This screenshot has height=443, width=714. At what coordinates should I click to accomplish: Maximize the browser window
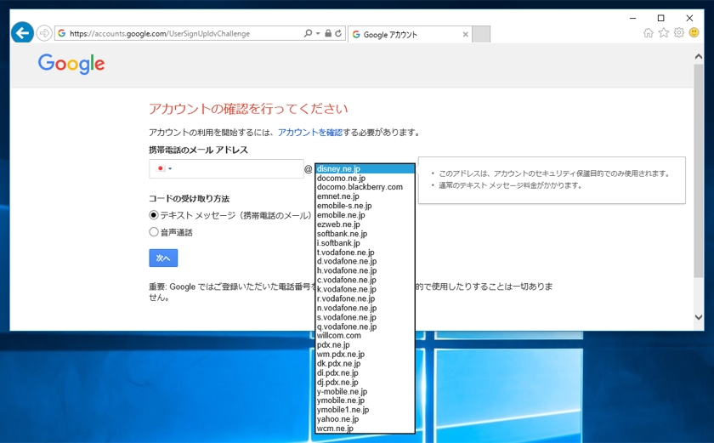point(660,18)
